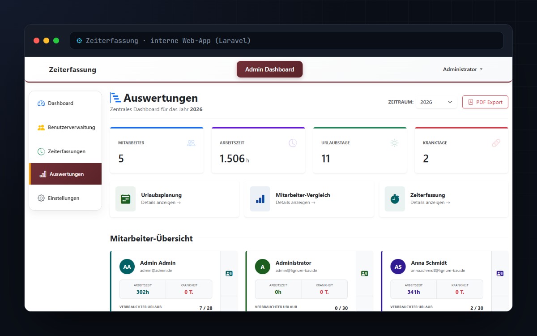Click Admin Admin's 302h Arbeitszeit value
This screenshot has width=537, height=336.
(143, 292)
